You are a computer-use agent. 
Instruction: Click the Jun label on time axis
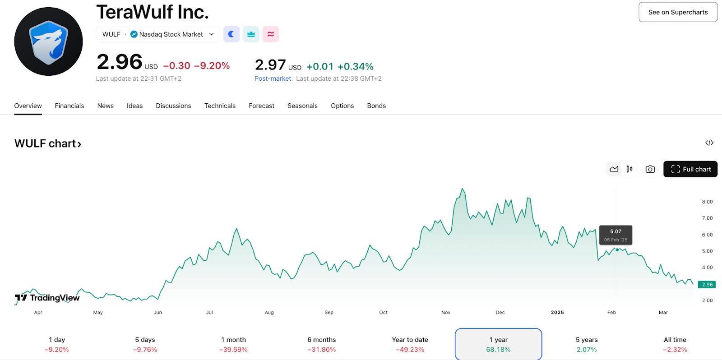158,312
